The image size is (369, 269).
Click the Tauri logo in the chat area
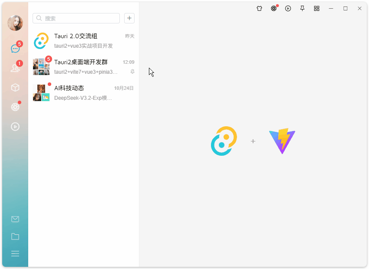click(224, 141)
